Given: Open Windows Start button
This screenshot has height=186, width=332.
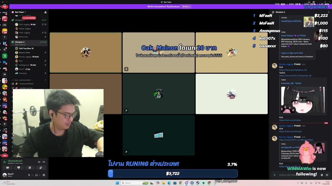Looking at the screenshot, I should 117,183.
